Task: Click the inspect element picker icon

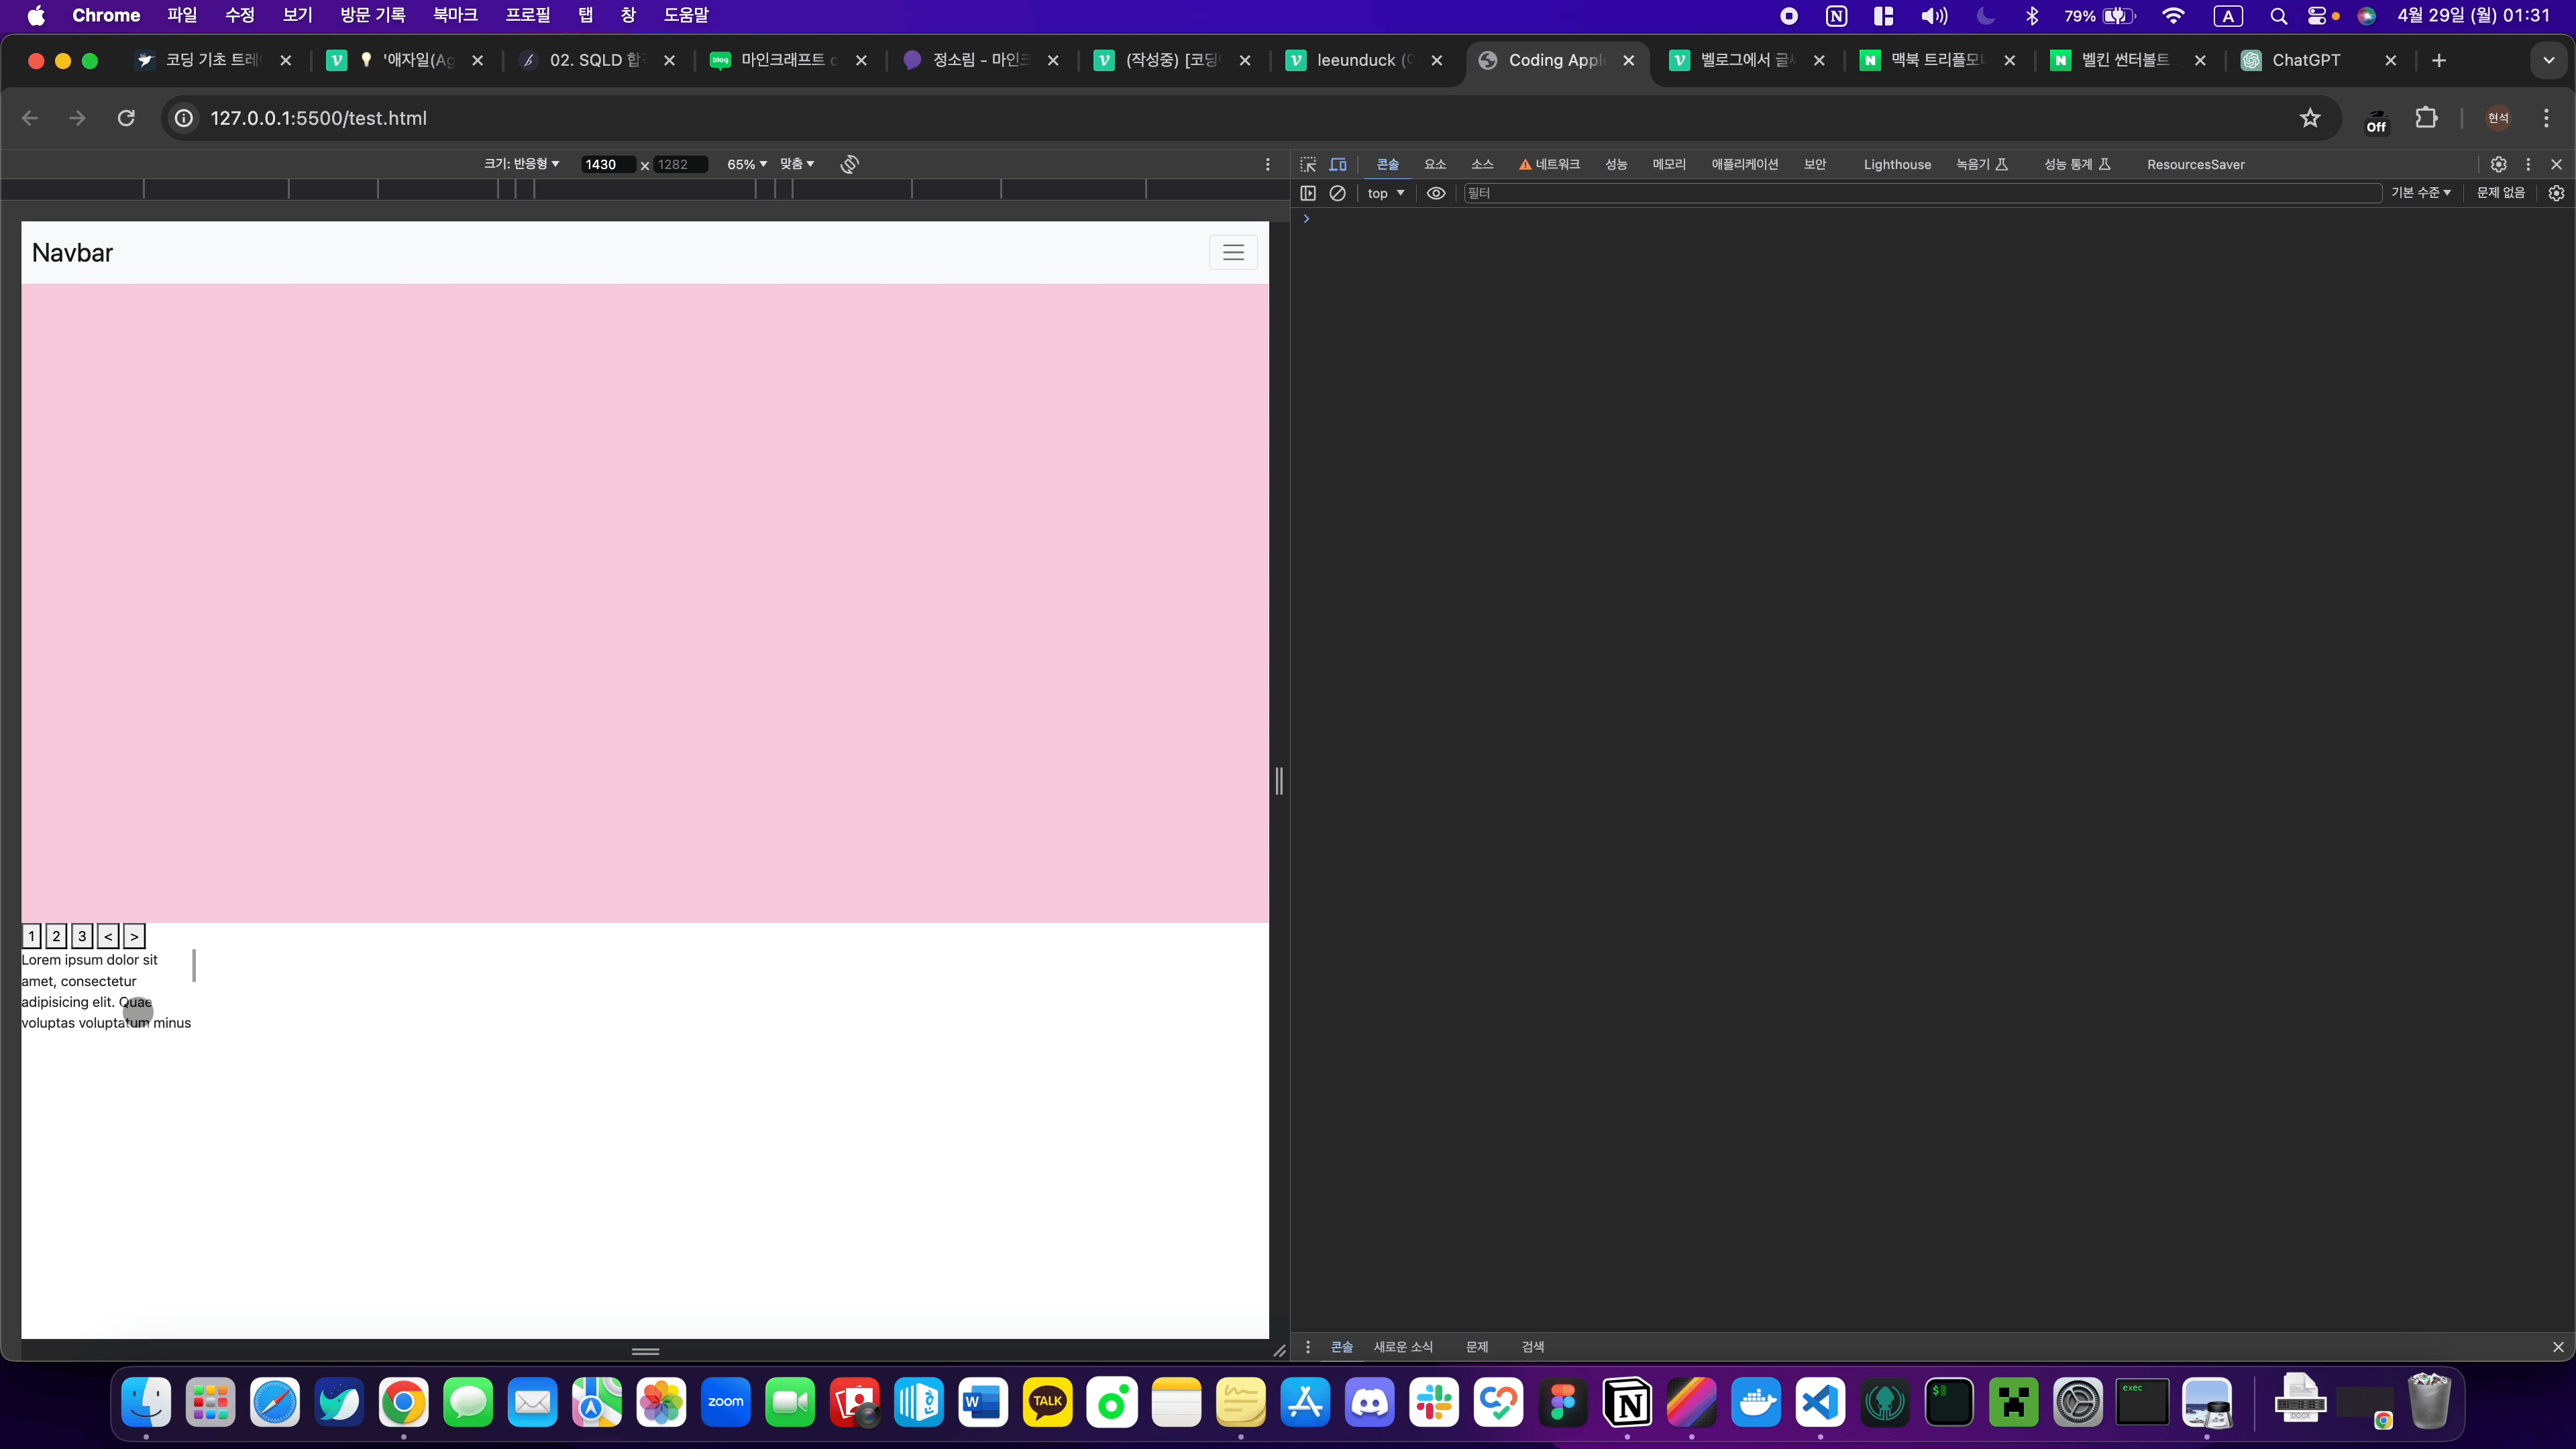Action: [1308, 164]
